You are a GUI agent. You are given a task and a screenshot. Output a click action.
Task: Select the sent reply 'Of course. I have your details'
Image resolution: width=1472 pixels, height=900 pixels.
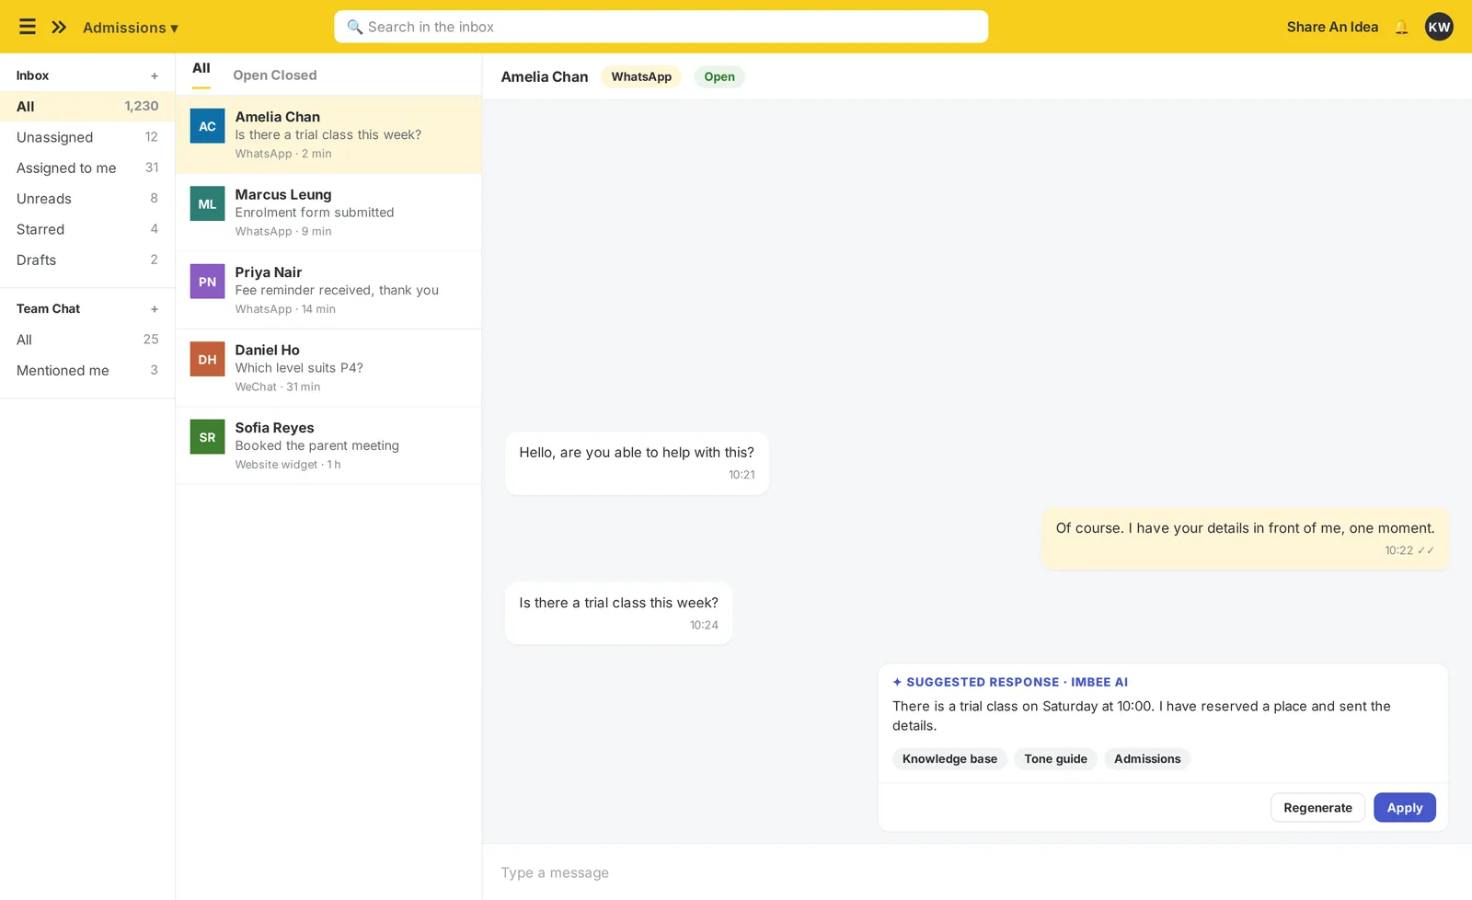click(x=1245, y=538)
